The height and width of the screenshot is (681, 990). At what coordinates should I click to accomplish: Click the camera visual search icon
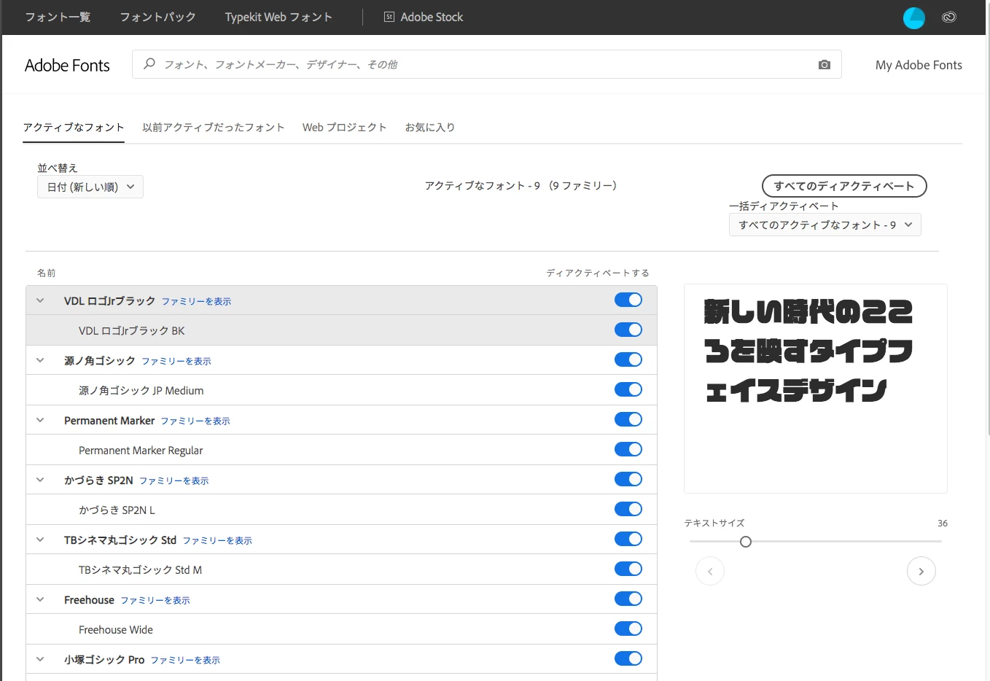pos(825,65)
